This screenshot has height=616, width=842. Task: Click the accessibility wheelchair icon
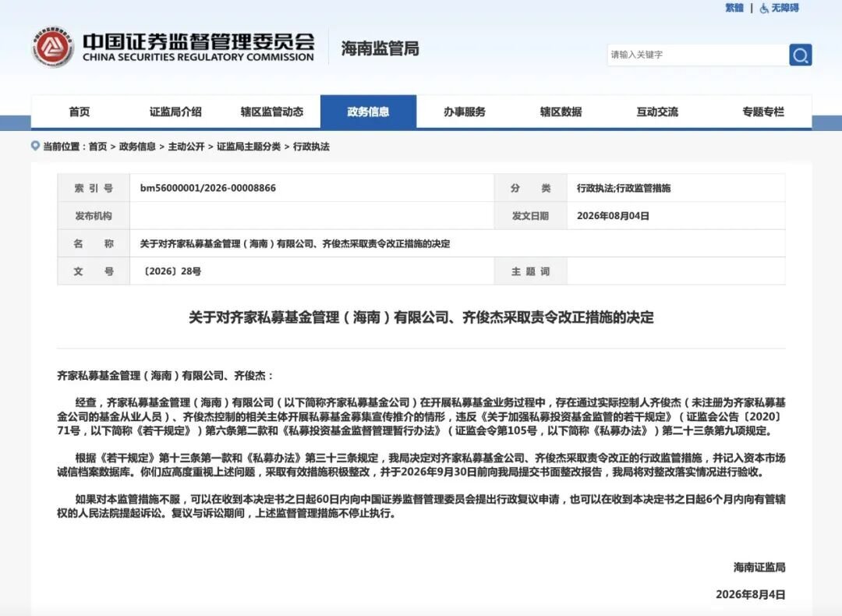(763, 8)
